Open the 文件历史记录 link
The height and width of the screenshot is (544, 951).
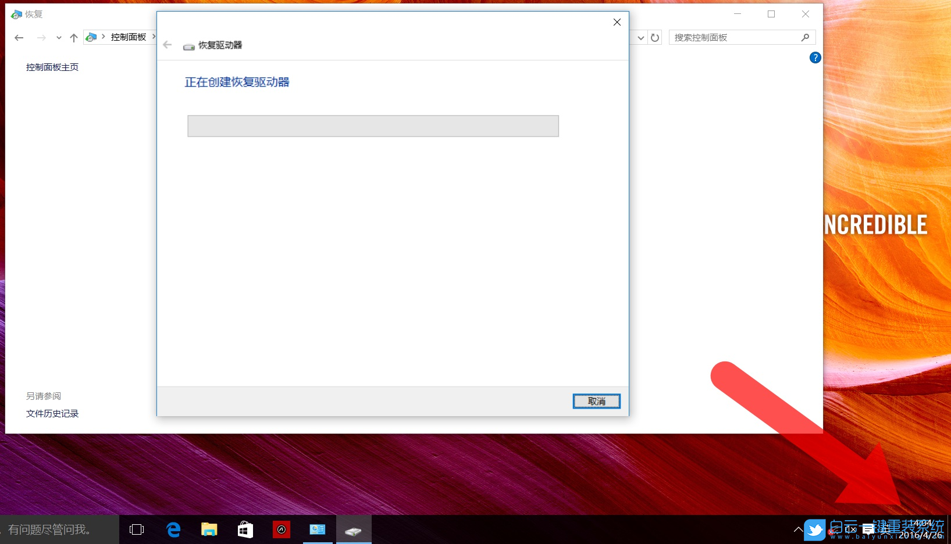pos(52,413)
